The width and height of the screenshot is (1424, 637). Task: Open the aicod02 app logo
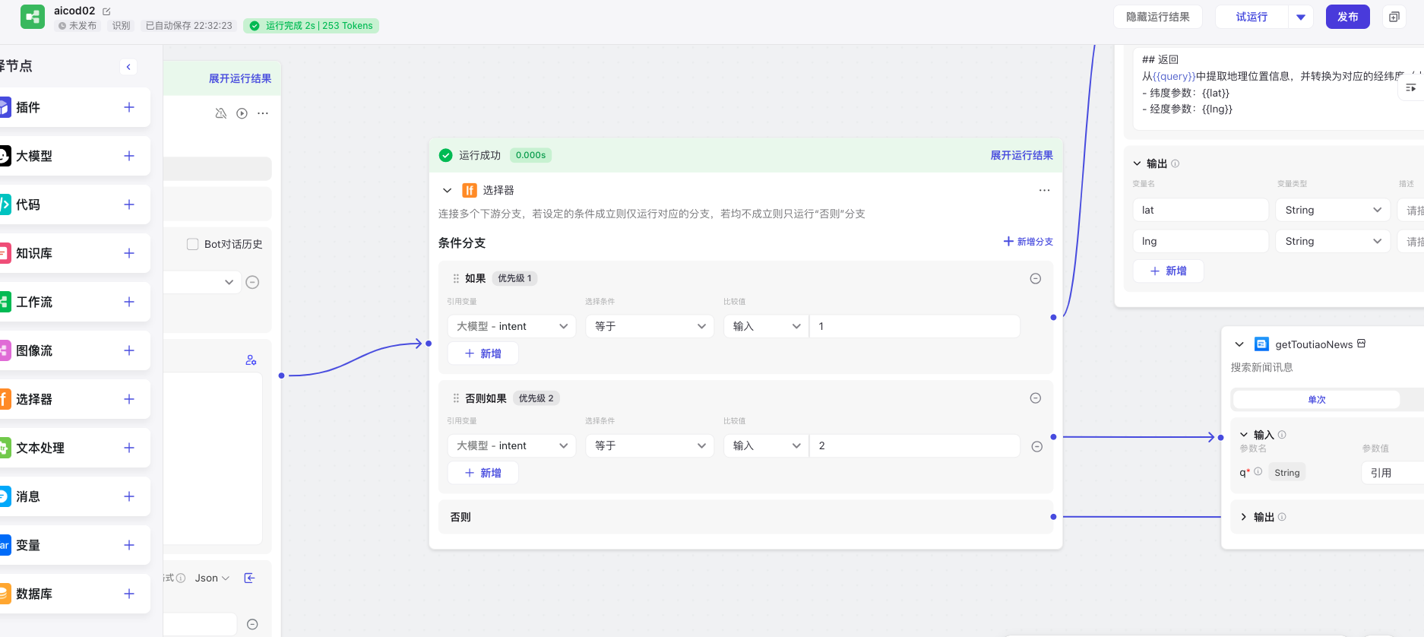tap(33, 17)
